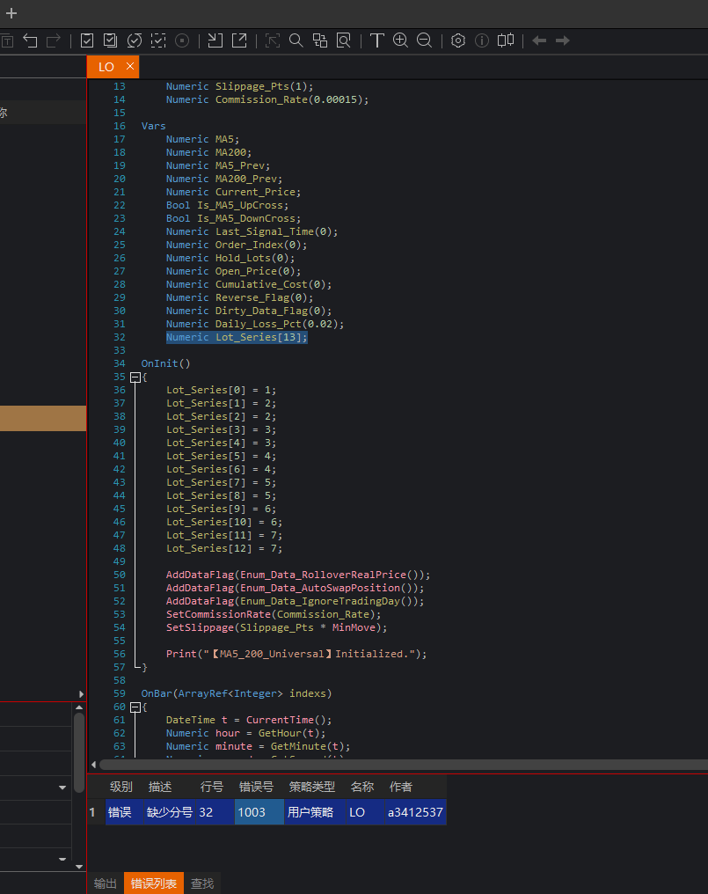
Task: Click the undo arrow icon in toolbar
Action: pyautogui.click(x=31, y=40)
